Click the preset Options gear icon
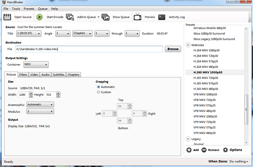Viewport: 253px width, 167px height. click(225, 150)
